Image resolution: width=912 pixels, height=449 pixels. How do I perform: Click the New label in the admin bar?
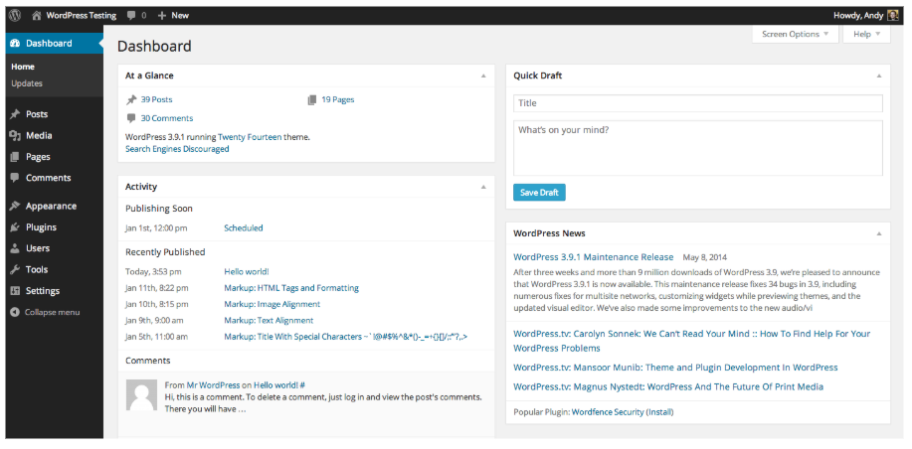click(180, 16)
